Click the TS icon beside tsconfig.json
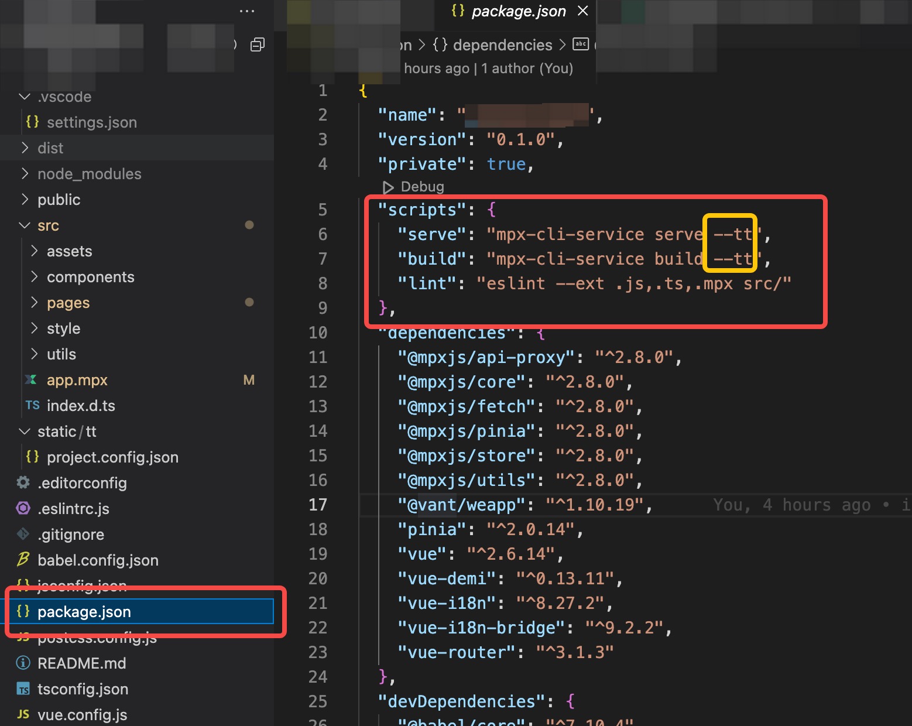Viewport: 912px width, 726px height. click(23, 689)
